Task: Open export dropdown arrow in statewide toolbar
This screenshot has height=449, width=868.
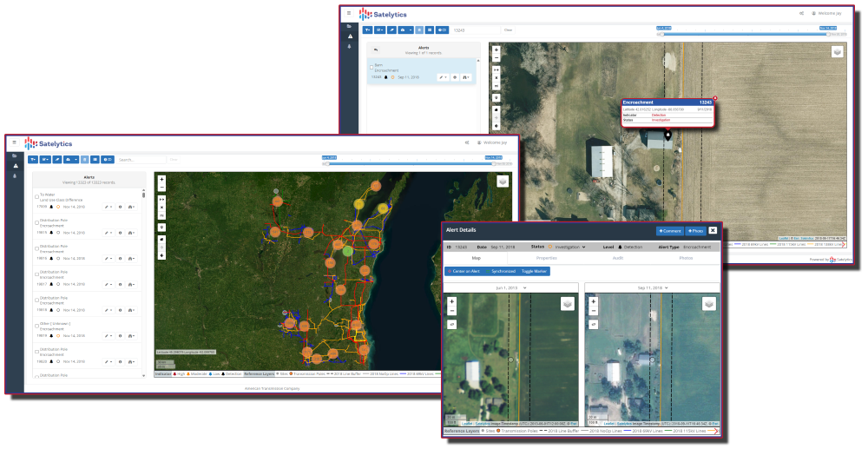Action: [76, 160]
